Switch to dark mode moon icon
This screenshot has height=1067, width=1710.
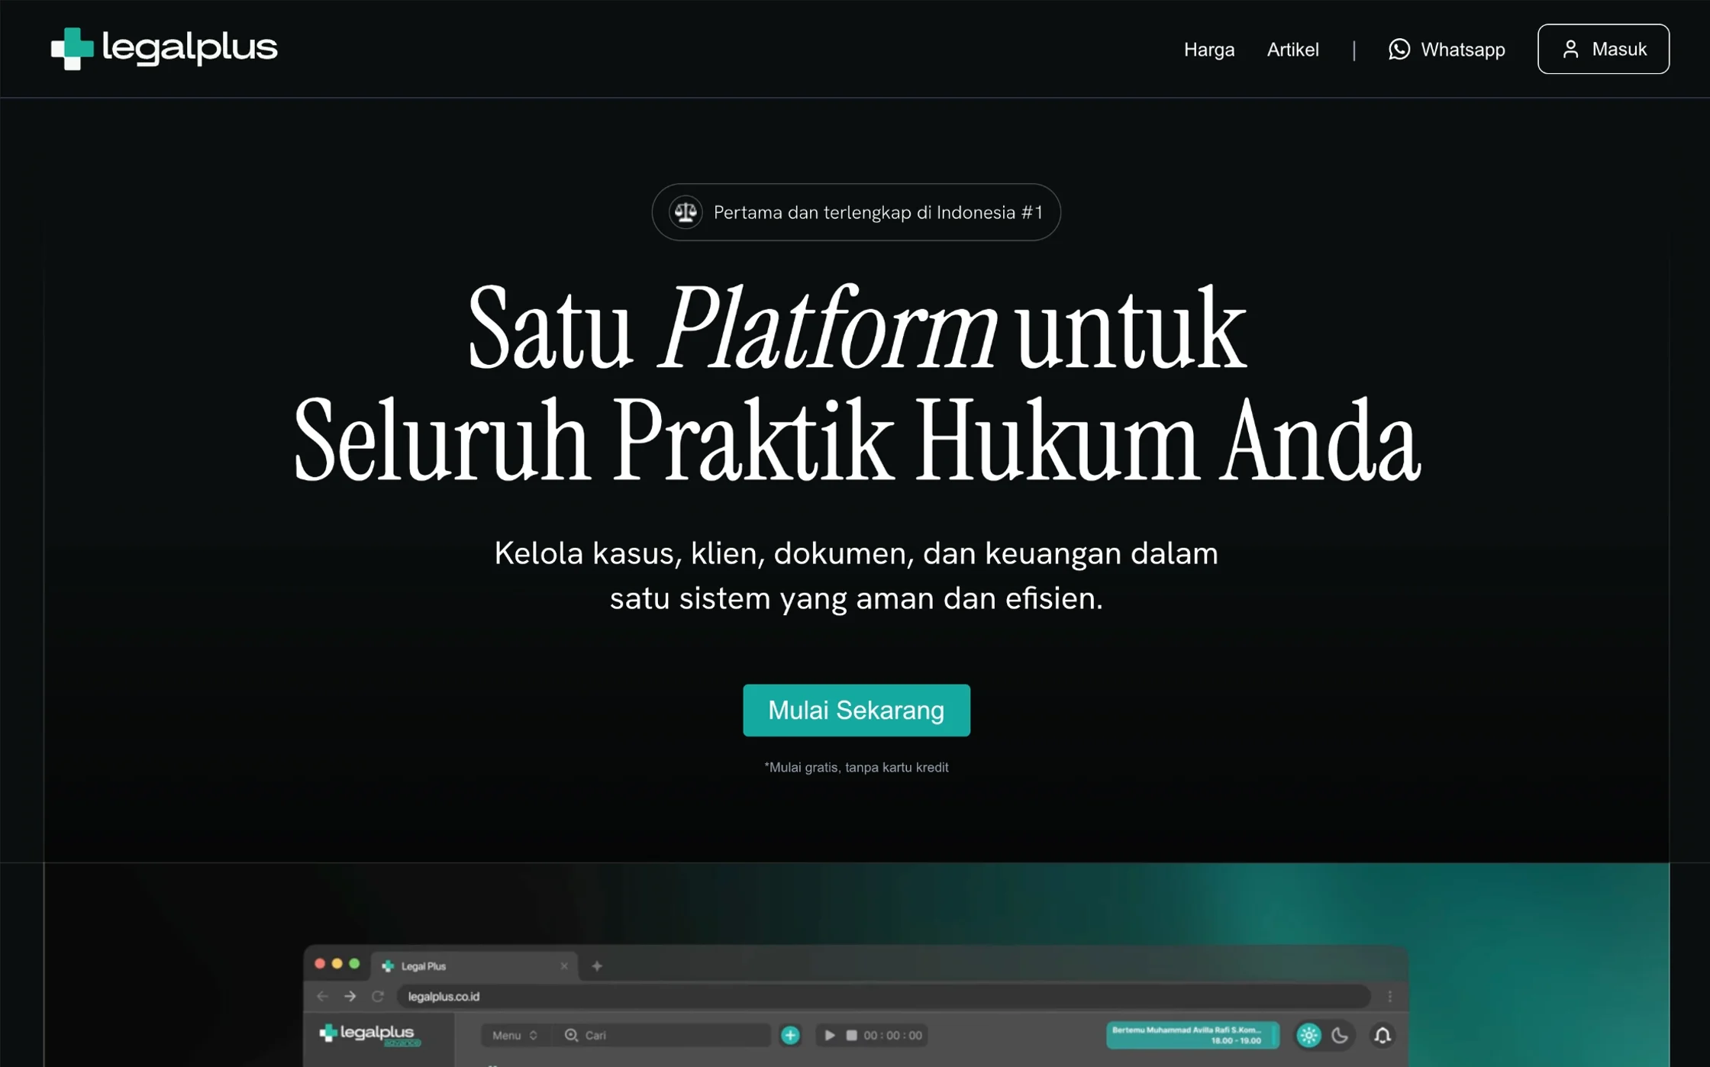pos(1340,1035)
